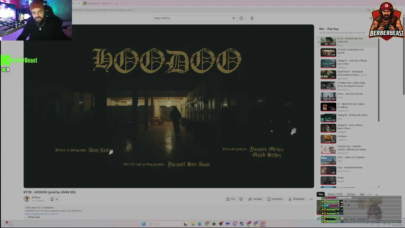Open the KTYB channel avatar
Screen dimensions: 405x228
(27, 199)
